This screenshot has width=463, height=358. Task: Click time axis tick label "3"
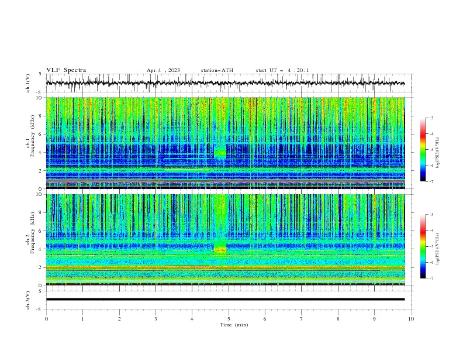(156, 319)
